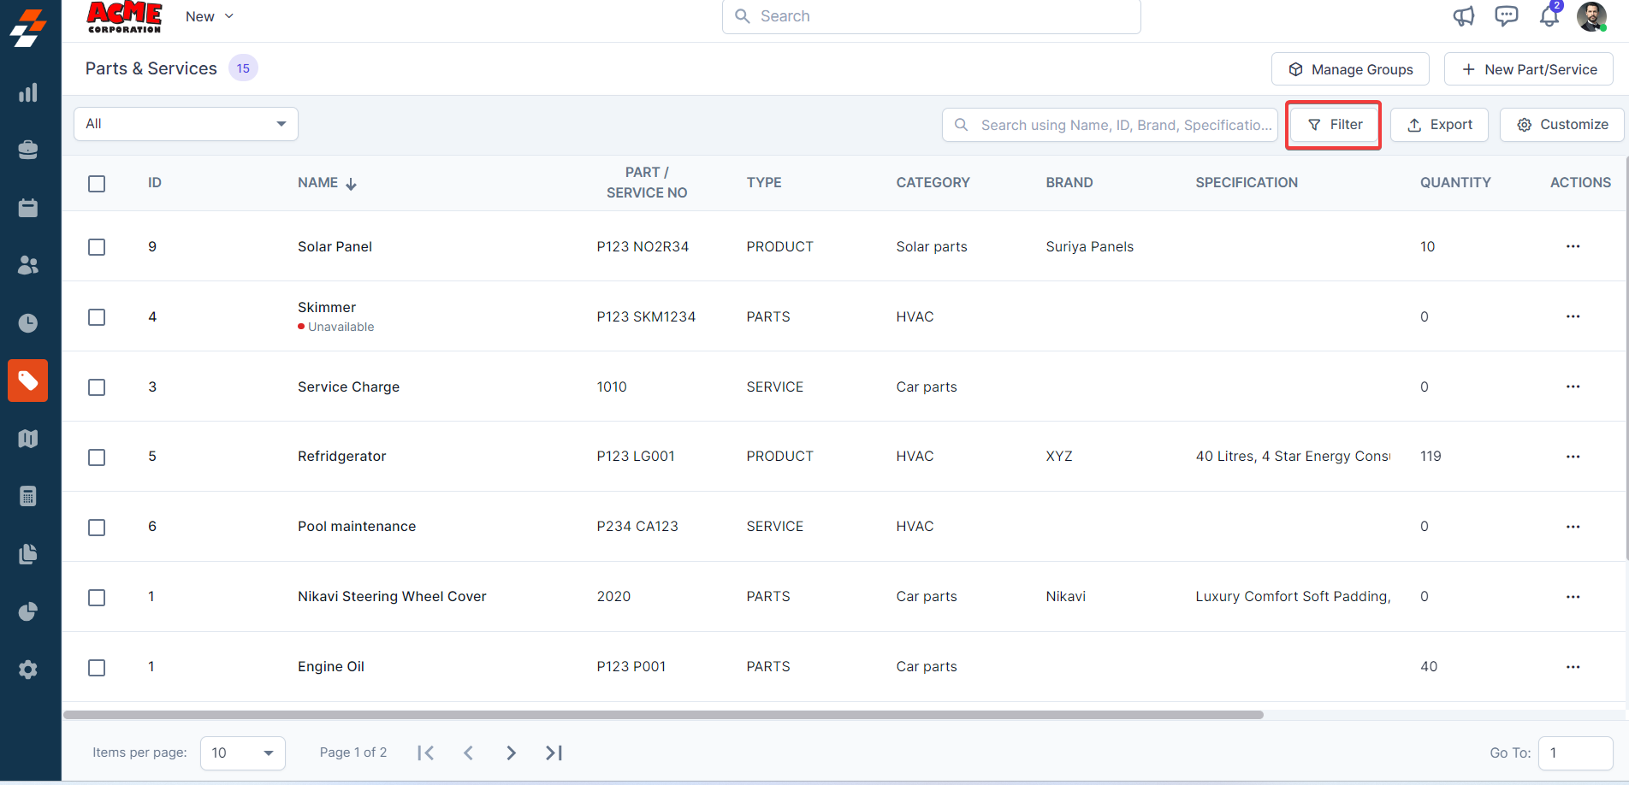The image size is (1629, 785).
Task: Open the items per page dropdown
Action: (x=242, y=753)
